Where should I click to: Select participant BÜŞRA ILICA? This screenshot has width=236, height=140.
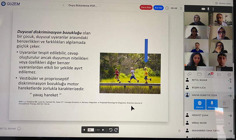point(208,88)
